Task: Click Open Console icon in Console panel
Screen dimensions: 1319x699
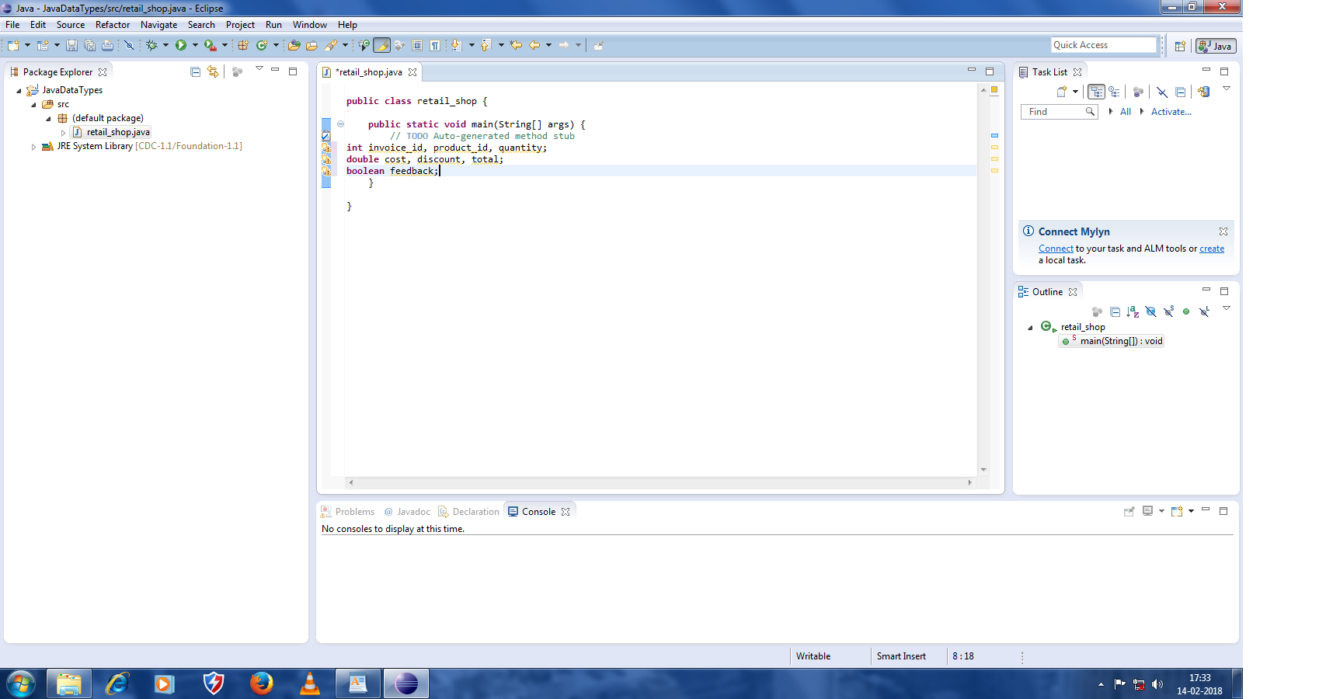Action: (x=1177, y=511)
